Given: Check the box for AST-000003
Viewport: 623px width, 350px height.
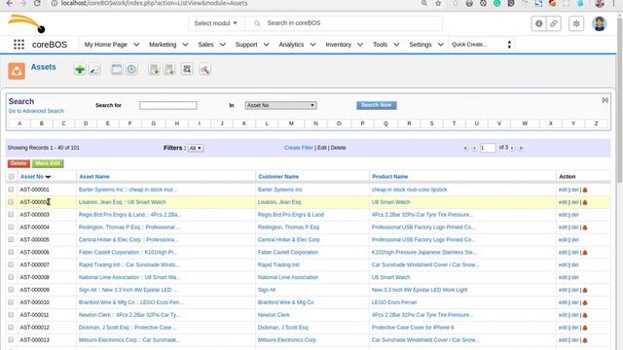Looking at the screenshot, I should (11, 214).
